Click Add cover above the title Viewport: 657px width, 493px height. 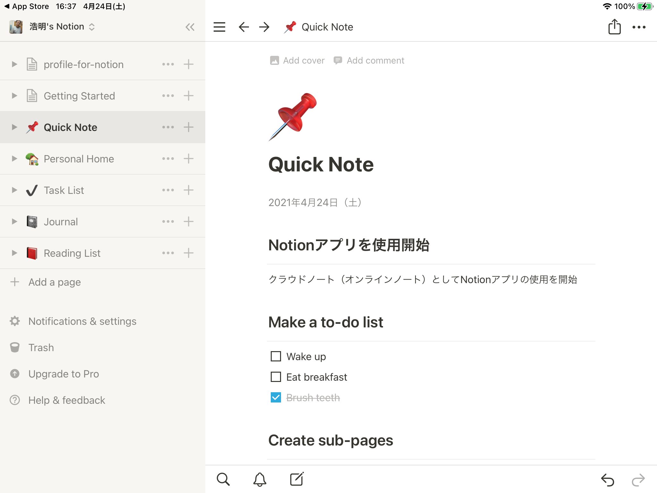pos(297,60)
